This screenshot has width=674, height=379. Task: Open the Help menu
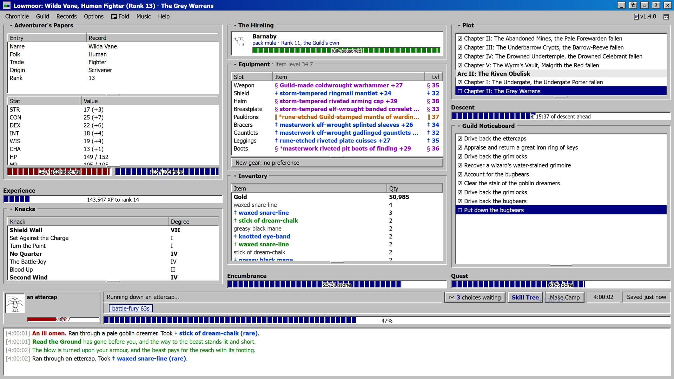click(164, 16)
